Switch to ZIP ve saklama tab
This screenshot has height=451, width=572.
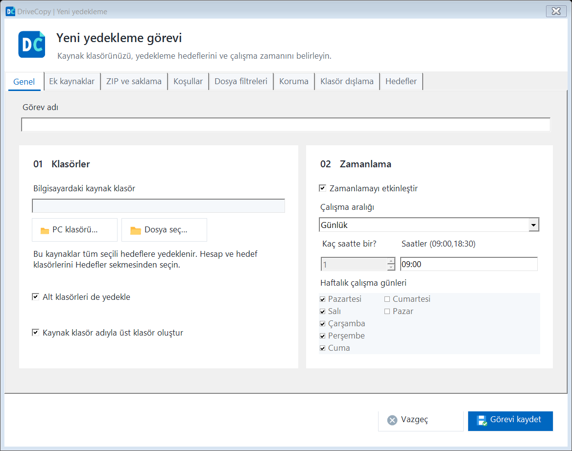point(134,81)
